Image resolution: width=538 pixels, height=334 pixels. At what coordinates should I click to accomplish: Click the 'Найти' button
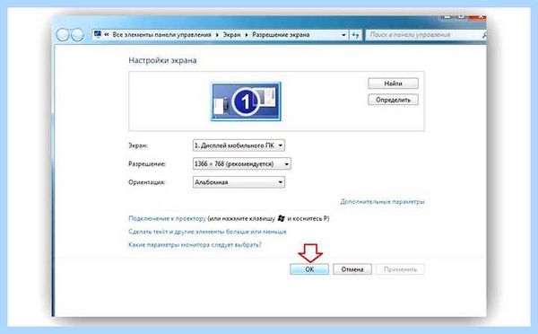coord(394,83)
